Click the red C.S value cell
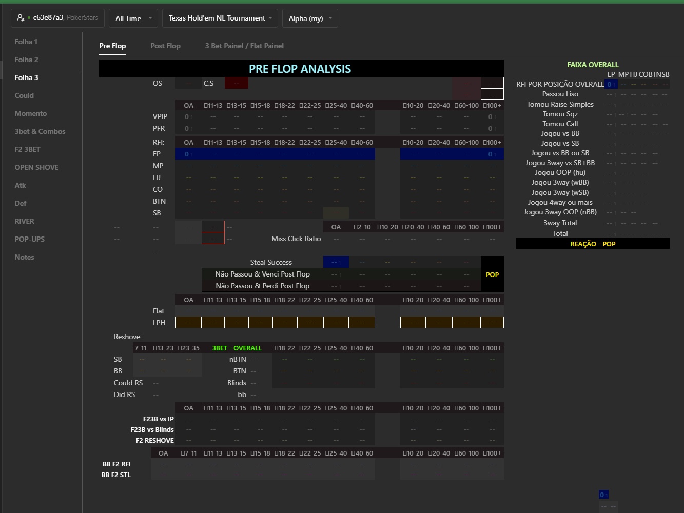This screenshot has height=513, width=684. (x=237, y=83)
